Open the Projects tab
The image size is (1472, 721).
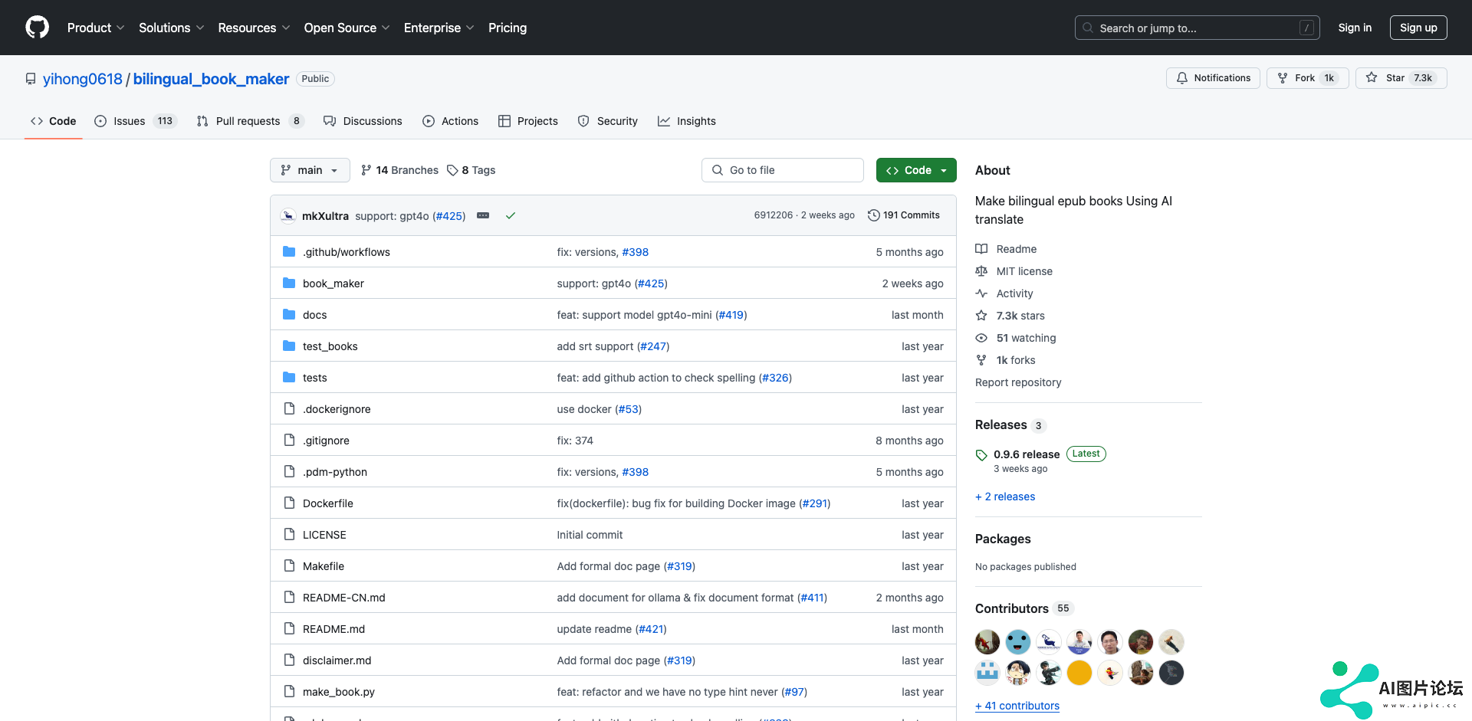click(528, 121)
